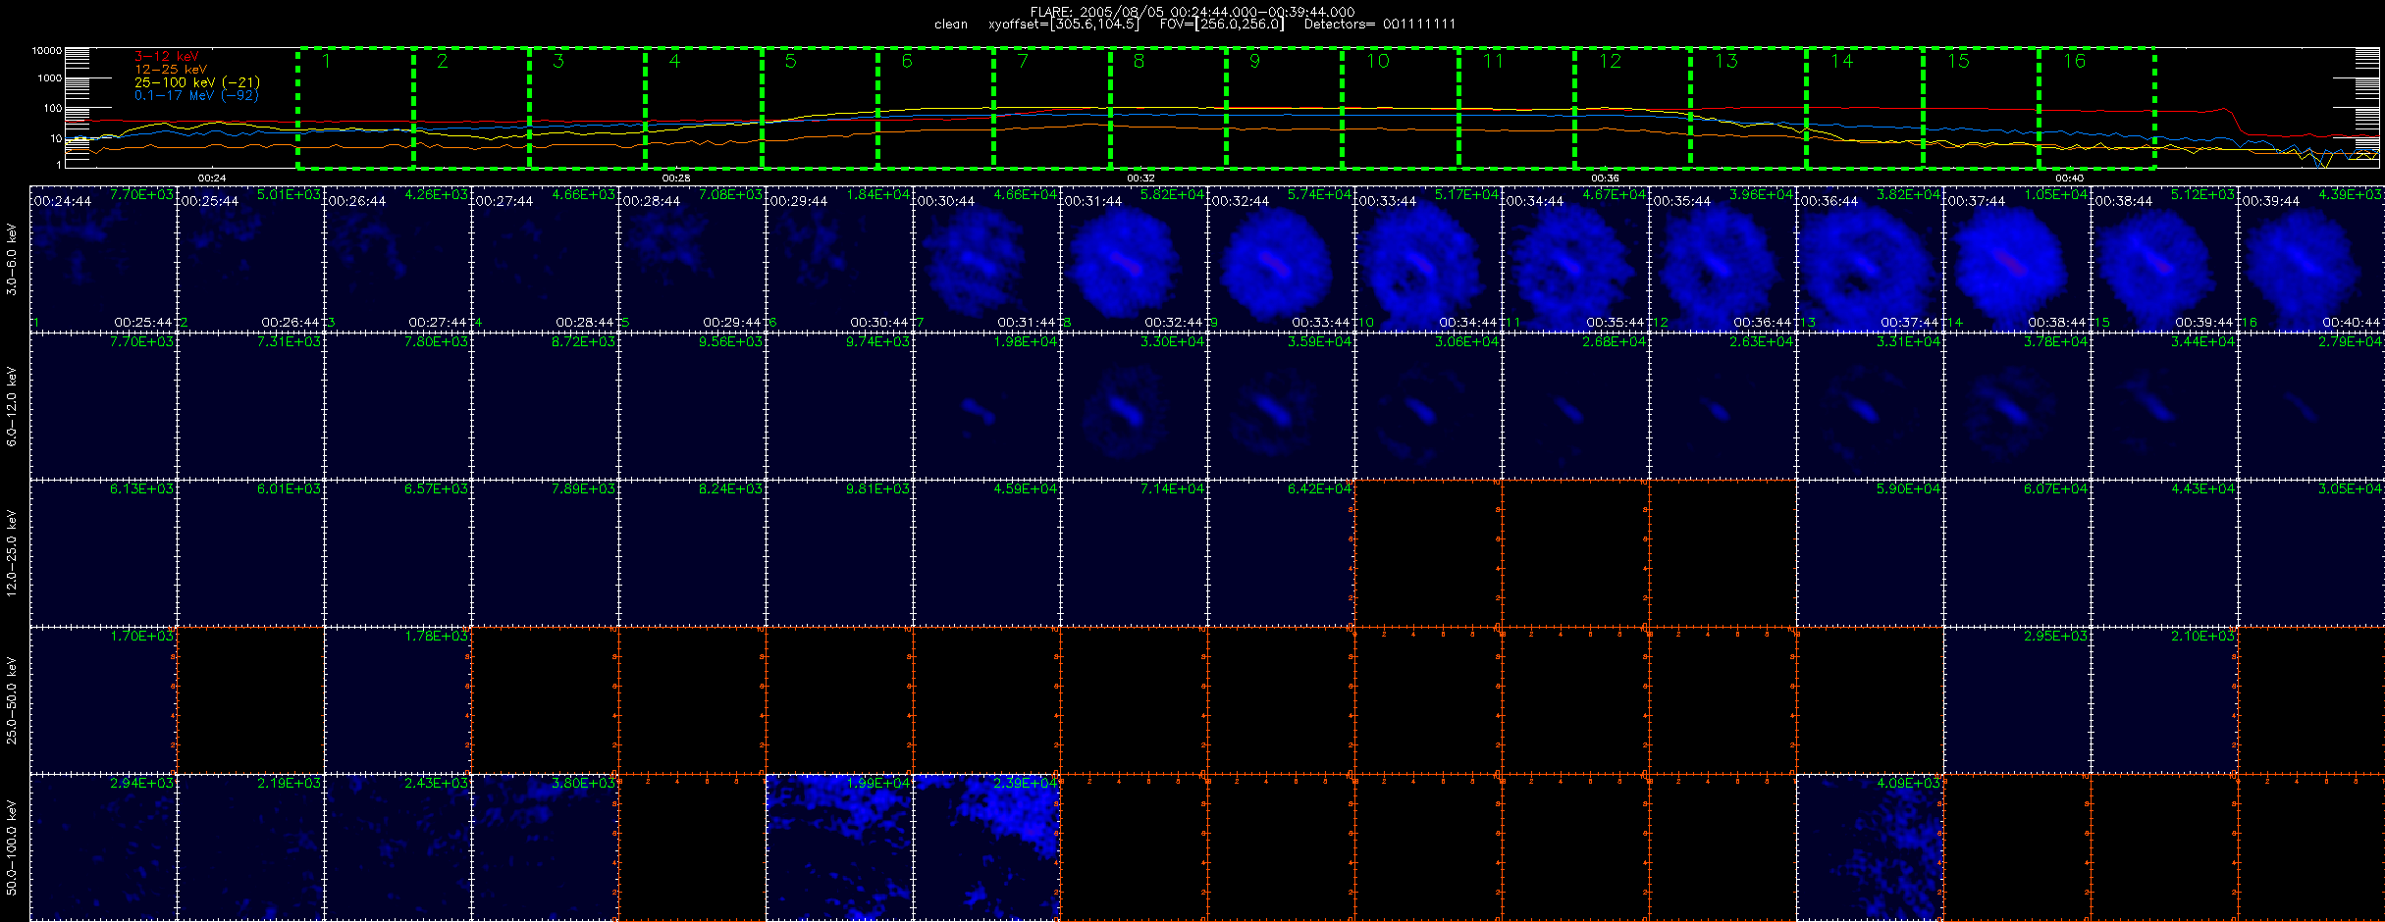Viewport: 2385px width, 922px height.
Task: Click the Detectors= 001111111 text
Action: [x=1380, y=25]
